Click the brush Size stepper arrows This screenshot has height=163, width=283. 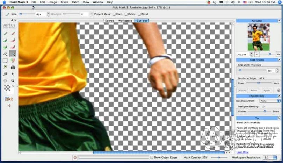(x=48, y=14)
